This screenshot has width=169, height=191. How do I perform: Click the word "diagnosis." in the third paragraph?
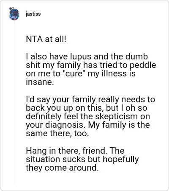tap(65, 125)
